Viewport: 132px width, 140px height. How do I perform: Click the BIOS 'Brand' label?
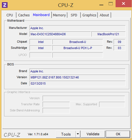(23, 71)
